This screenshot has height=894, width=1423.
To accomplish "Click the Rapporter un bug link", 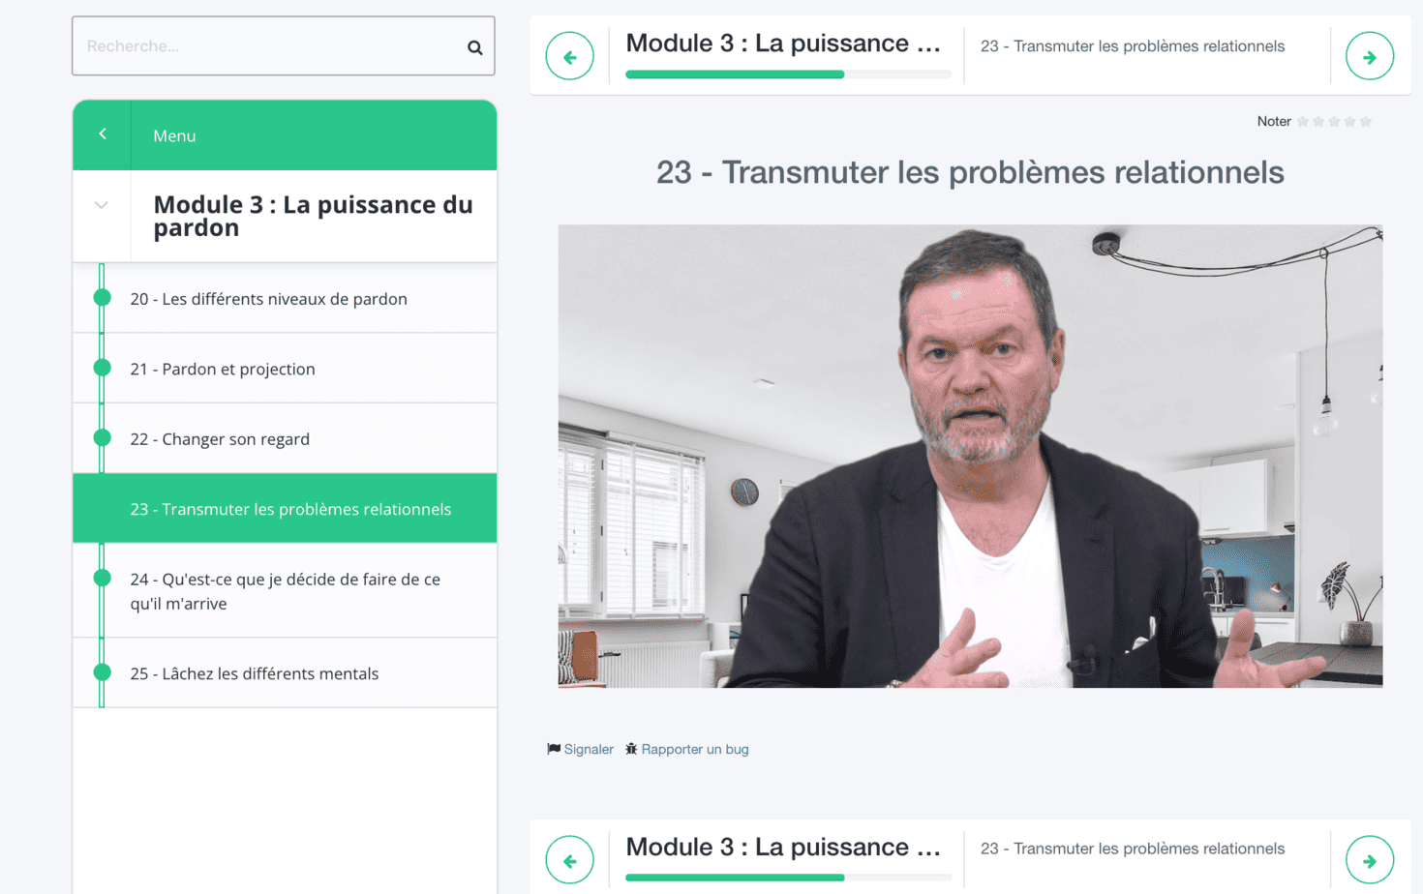I will pyautogui.click(x=695, y=749).
